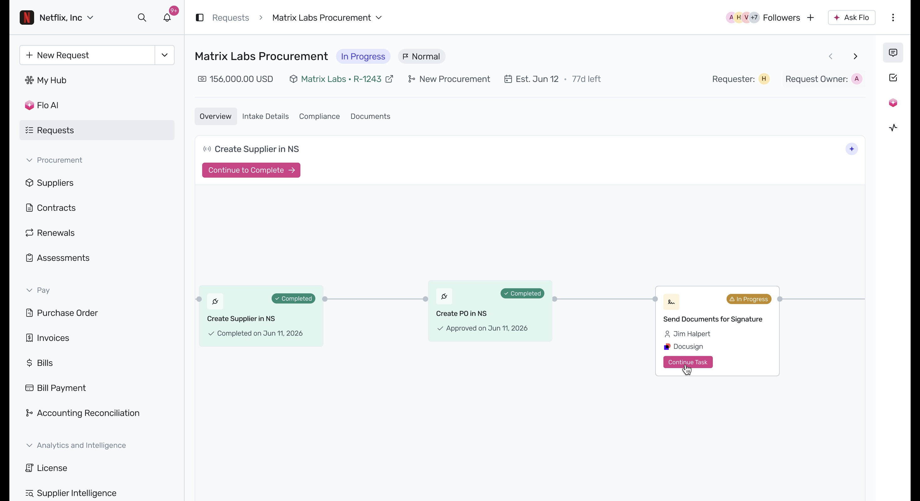920x501 pixels.
Task: Open Bills page
Action: [97, 363]
